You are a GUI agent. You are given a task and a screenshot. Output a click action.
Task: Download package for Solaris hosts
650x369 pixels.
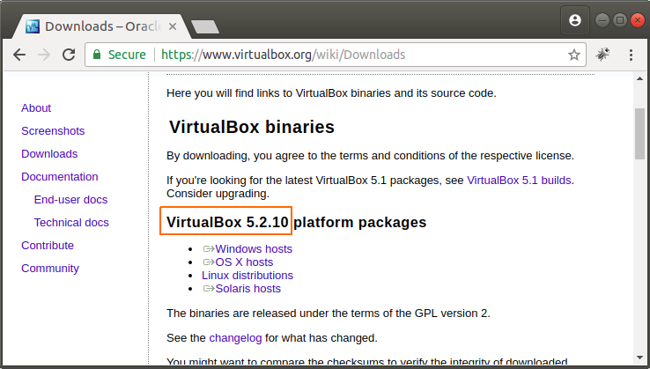point(247,289)
